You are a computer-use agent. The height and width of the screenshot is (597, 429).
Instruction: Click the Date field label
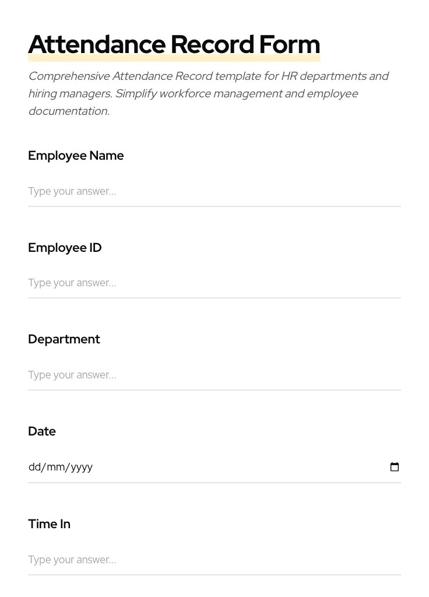tap(42, 431)
